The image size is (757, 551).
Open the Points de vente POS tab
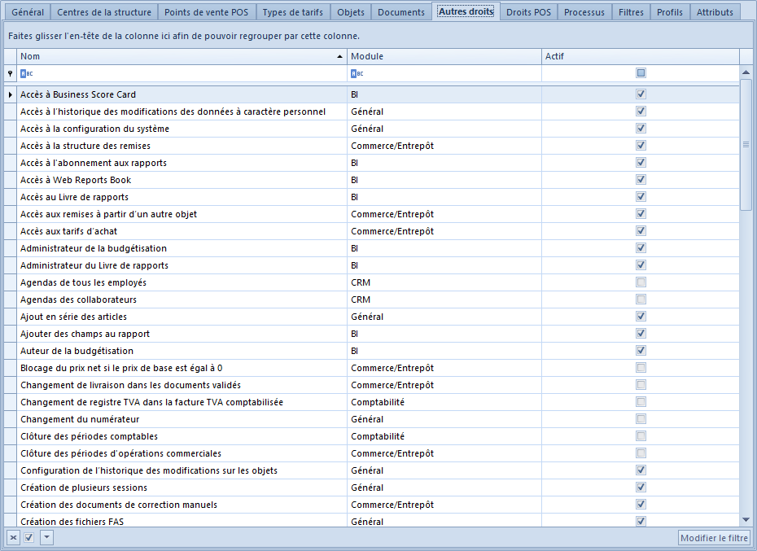pyautogui.click(x=206, y=12)
